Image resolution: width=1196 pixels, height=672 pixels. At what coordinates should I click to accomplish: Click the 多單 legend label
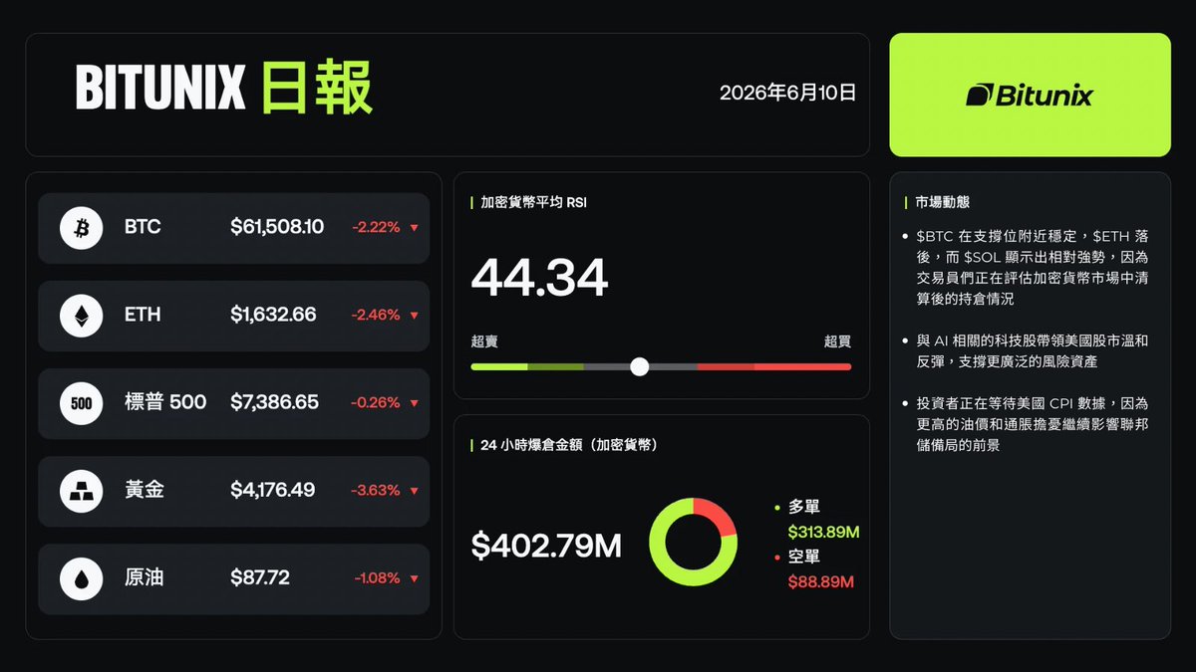tap(804, 507)
